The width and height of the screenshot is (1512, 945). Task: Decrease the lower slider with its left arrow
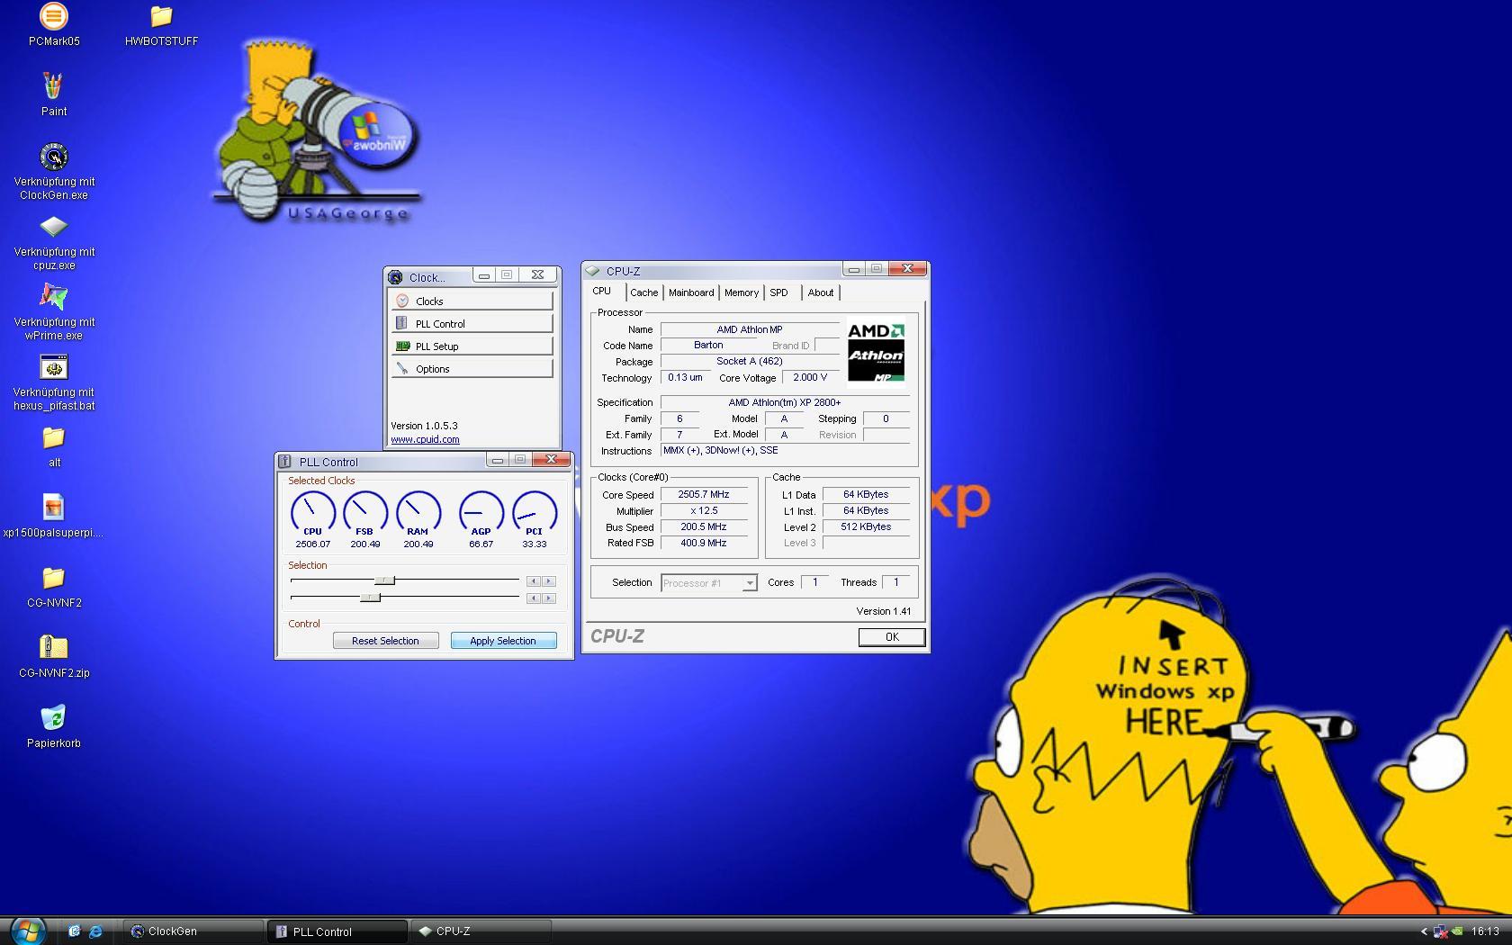pyautogui.click(x=534, y=598)
